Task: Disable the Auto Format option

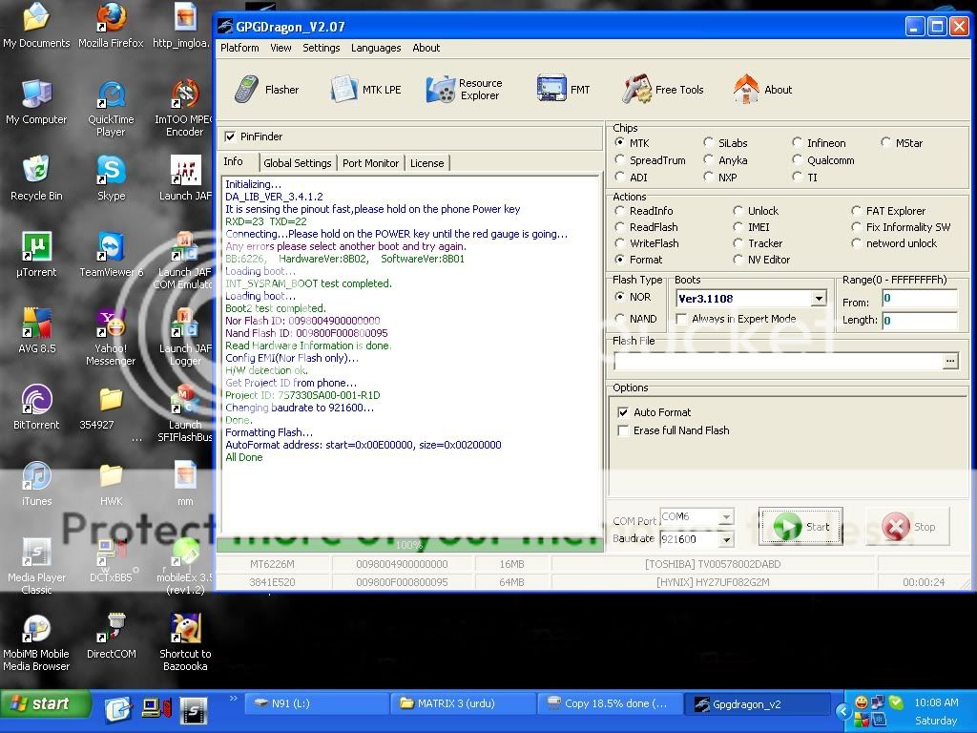Action: [x=622, y=412]
